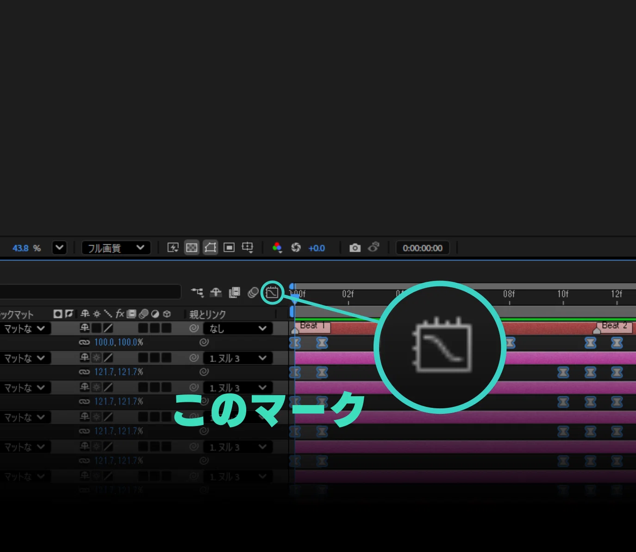The height and width of the screenshot is (552, 636).
Task: Select the first row's second scale keyframe
Action: (322, 343)
